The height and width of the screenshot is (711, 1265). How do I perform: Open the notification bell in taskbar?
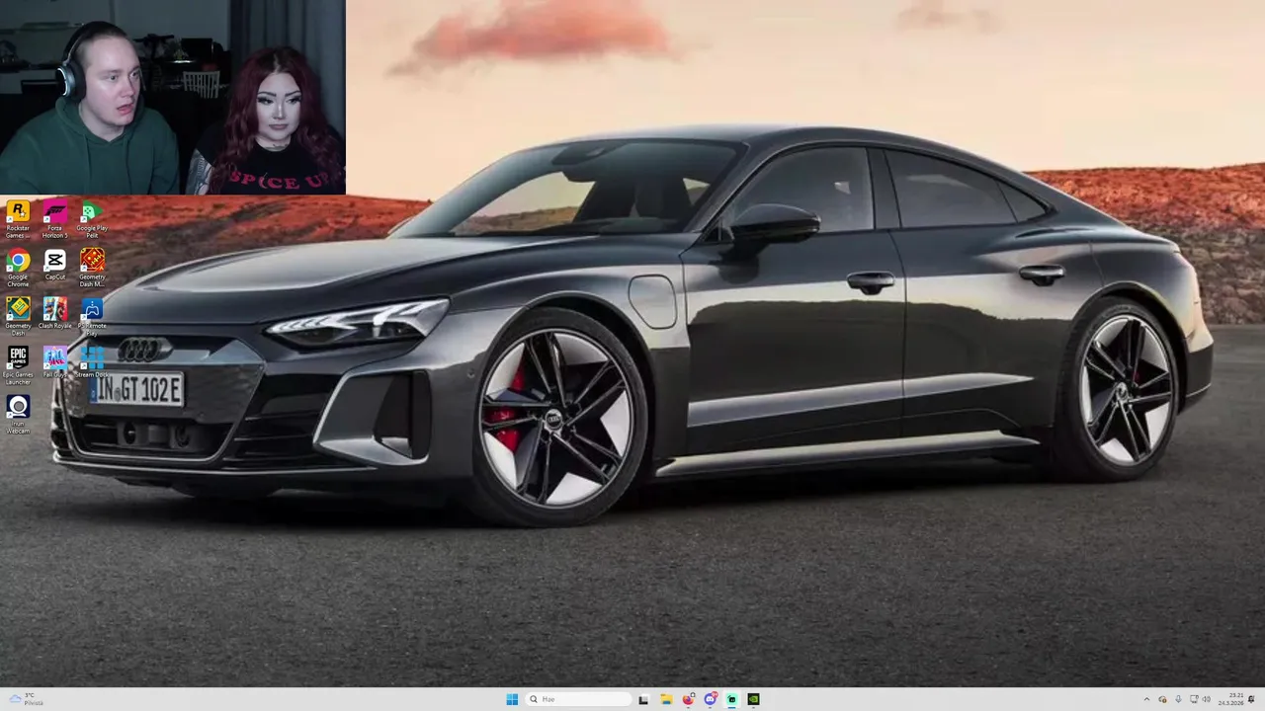pos(1252,699)
